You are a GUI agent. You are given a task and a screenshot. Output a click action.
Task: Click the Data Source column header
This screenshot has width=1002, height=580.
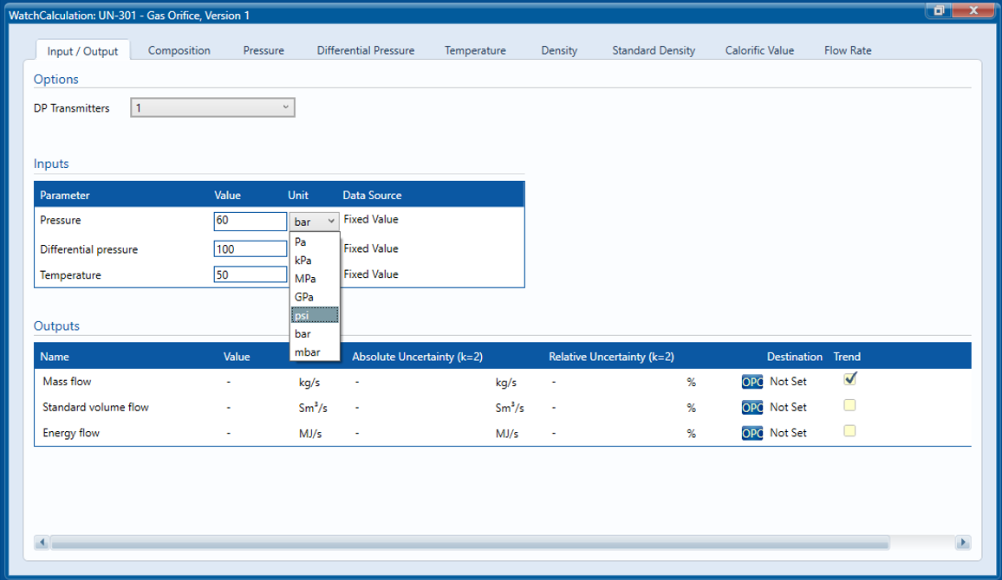point(372,196)
